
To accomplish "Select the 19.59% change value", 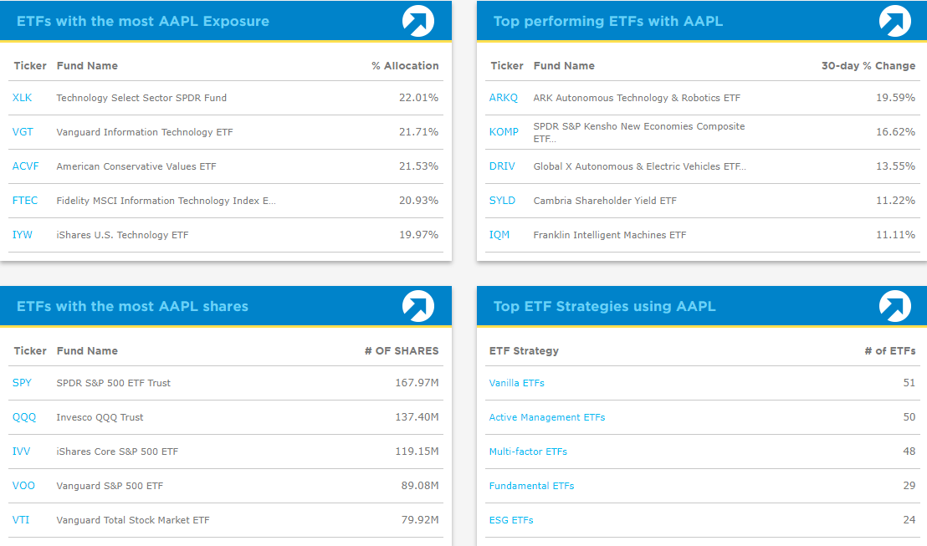I will (896, 98).
